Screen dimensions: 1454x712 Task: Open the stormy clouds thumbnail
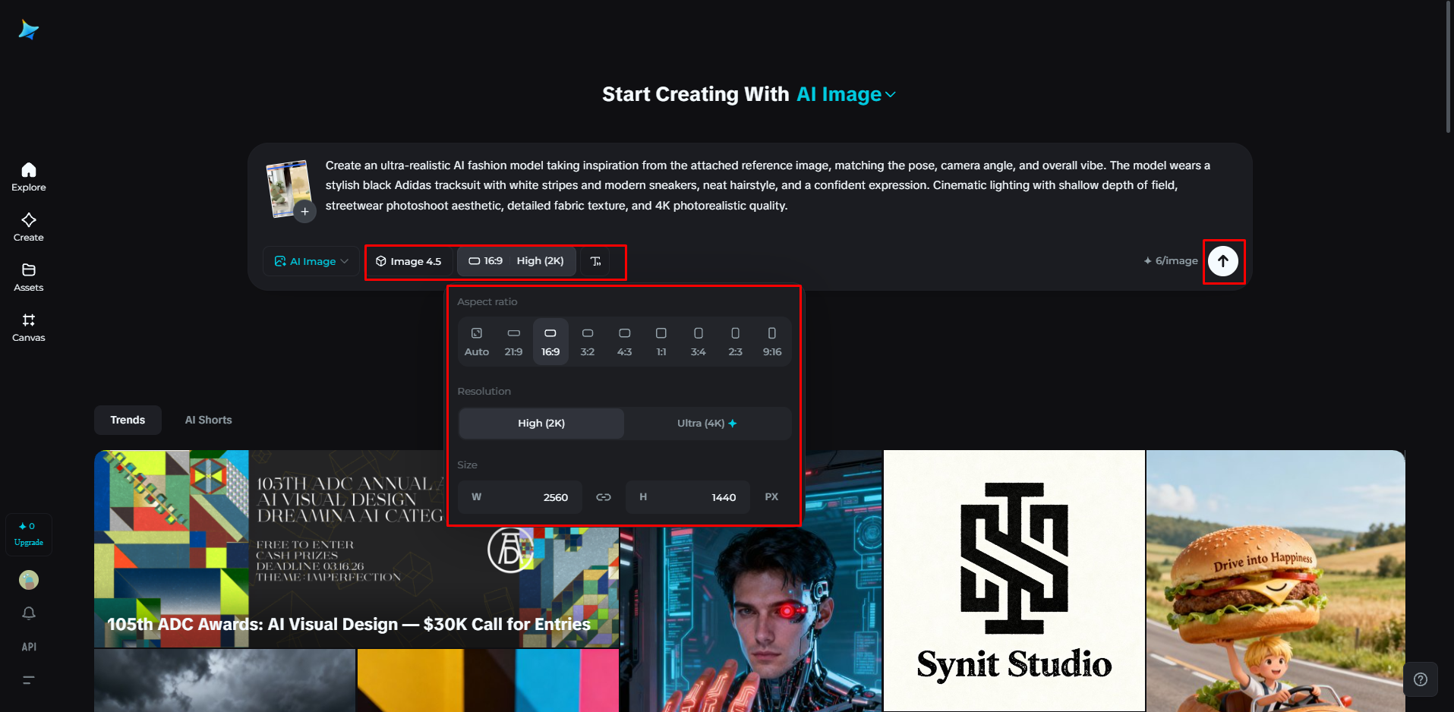click(x=225, y=681)
